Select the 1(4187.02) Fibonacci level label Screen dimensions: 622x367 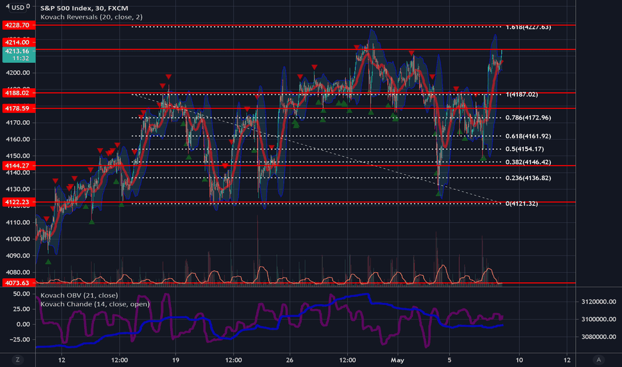[x=522, y=95]
